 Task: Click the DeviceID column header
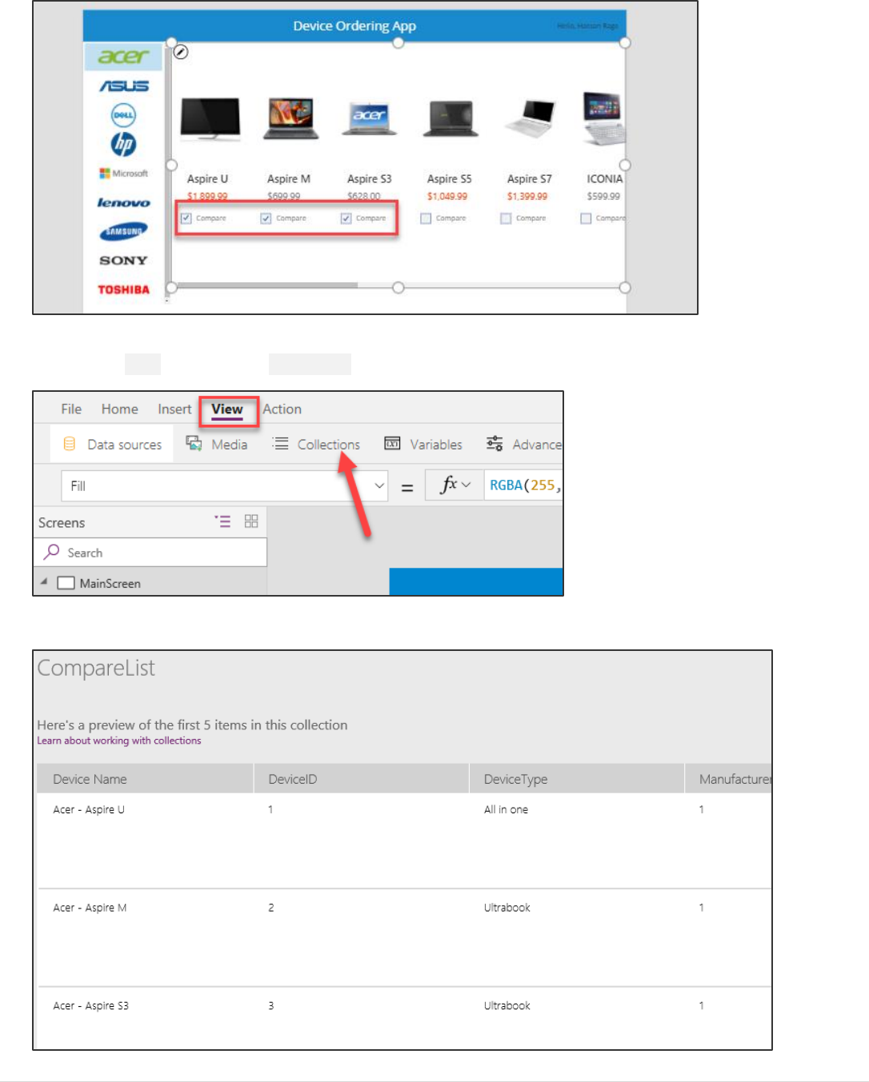click(362, 779)
